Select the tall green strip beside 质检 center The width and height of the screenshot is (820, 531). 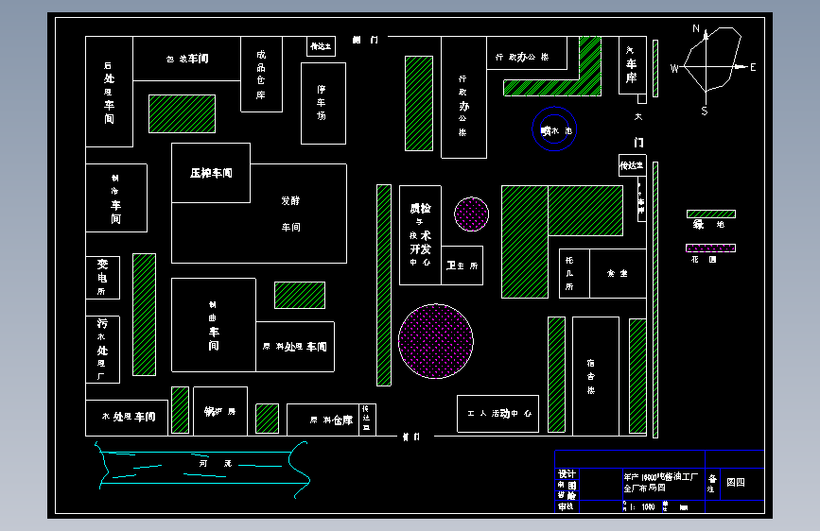click(384, 285)
